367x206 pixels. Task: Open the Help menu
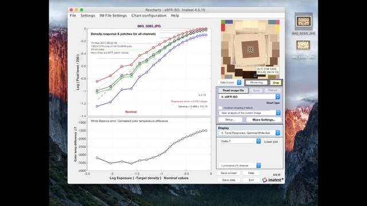coord(175,15)
